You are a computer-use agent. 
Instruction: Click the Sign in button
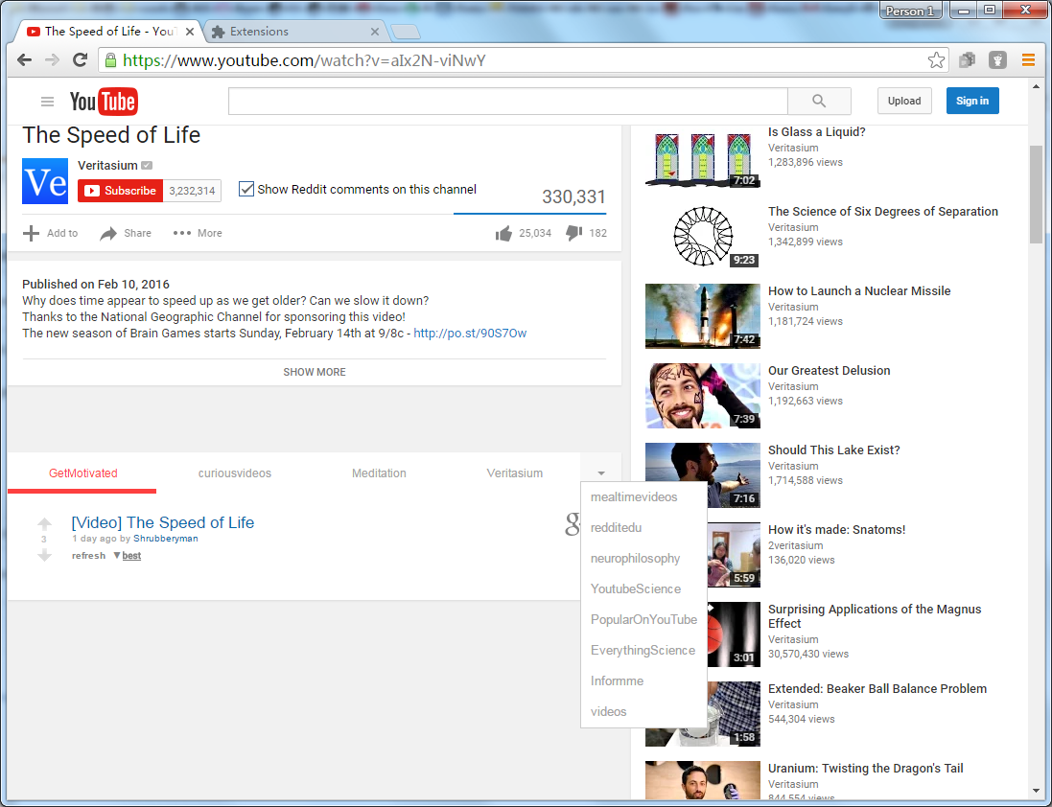[972, 101]
